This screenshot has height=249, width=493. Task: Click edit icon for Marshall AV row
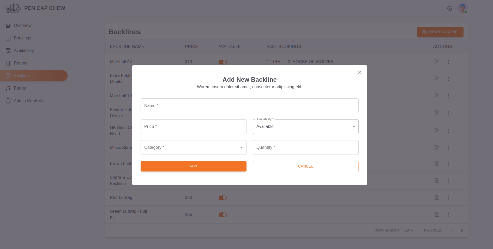[437, 62]
